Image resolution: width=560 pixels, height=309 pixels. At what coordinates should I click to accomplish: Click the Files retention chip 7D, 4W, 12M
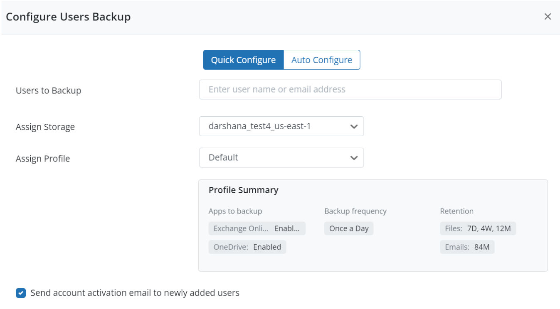(x=477, y=228)
